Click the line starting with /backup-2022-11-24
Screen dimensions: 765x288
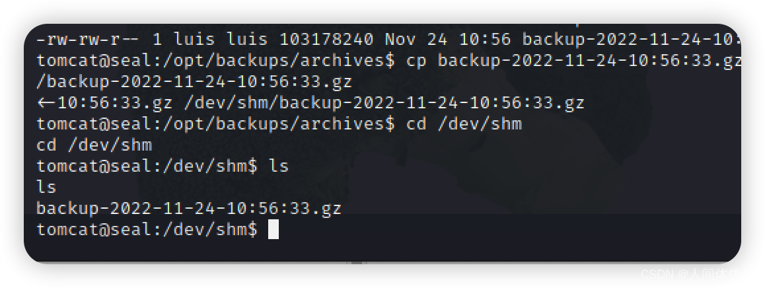(194, 81)
